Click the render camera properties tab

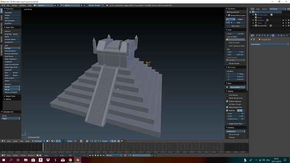[257, 35]
